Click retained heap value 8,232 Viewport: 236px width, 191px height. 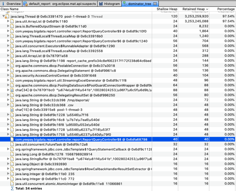[x=204, y=26]
